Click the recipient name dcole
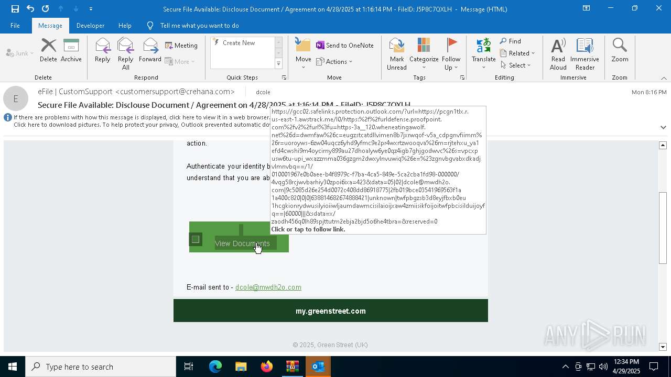The width and height of the screenshot is (671, 377). (263, 92)
